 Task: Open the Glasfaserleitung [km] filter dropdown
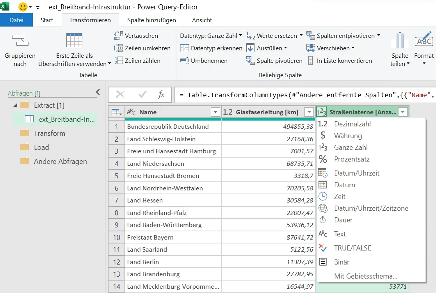click(309, 112)
